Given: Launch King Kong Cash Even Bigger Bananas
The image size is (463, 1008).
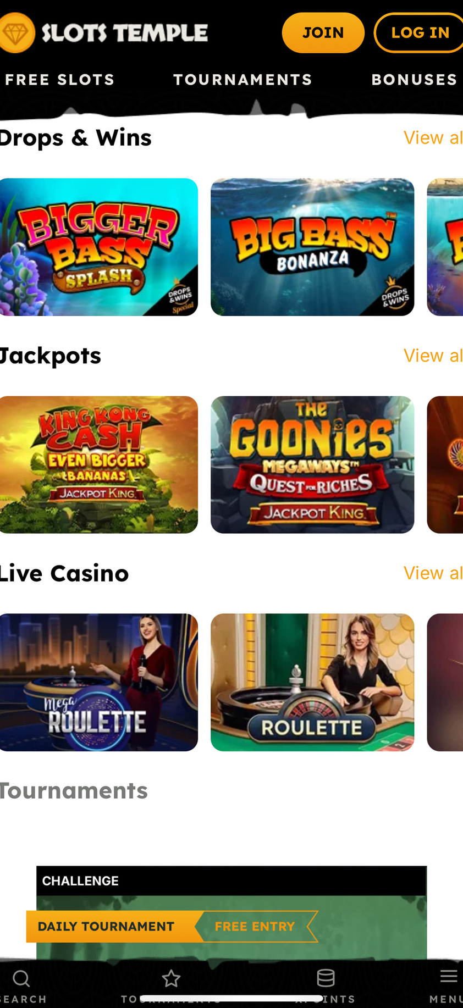Looking at the screenshot, I should click(99, 465).
